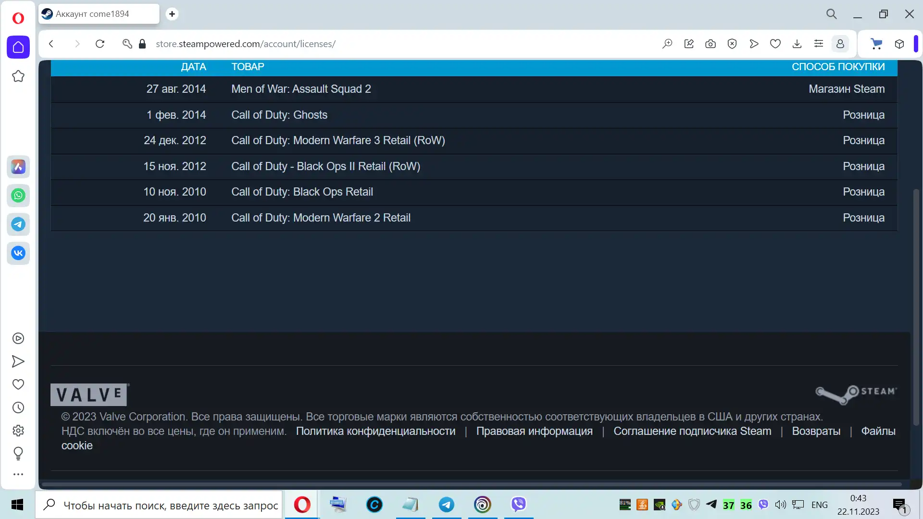Open ad blocker shield icon in address bar
The height and width of the screenshot is (519, 923).
[732, 44]
